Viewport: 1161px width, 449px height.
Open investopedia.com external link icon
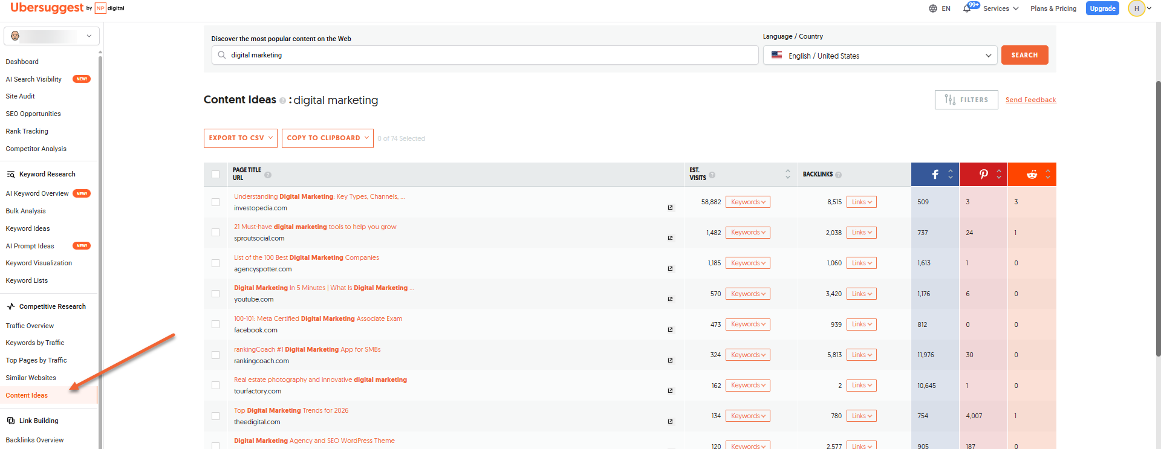point(670,207)
